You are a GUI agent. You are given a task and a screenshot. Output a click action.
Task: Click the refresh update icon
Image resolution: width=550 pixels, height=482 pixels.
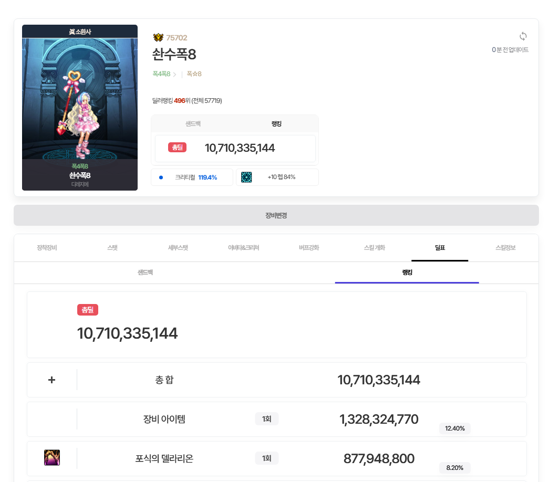pyautogui.click(x=523, y=36)
